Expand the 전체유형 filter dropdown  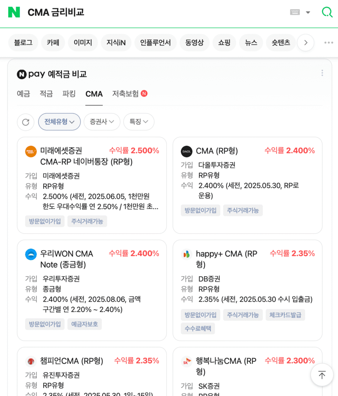pos(59,122)
